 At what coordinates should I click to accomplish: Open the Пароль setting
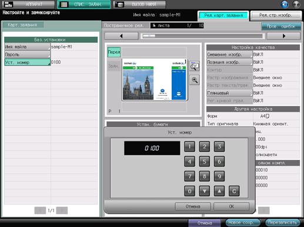[28, 55]
